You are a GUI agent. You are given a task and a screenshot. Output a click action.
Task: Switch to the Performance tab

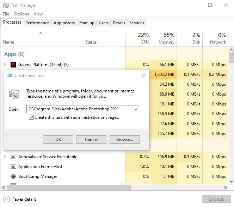[37, 23]
